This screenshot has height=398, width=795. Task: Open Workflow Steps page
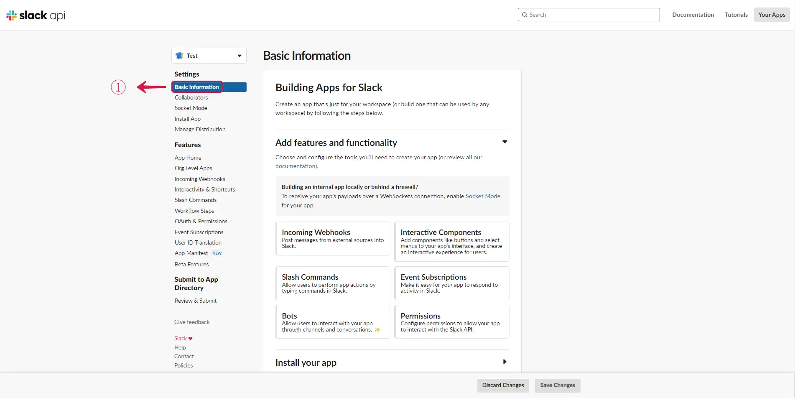(x=194, y=211)
